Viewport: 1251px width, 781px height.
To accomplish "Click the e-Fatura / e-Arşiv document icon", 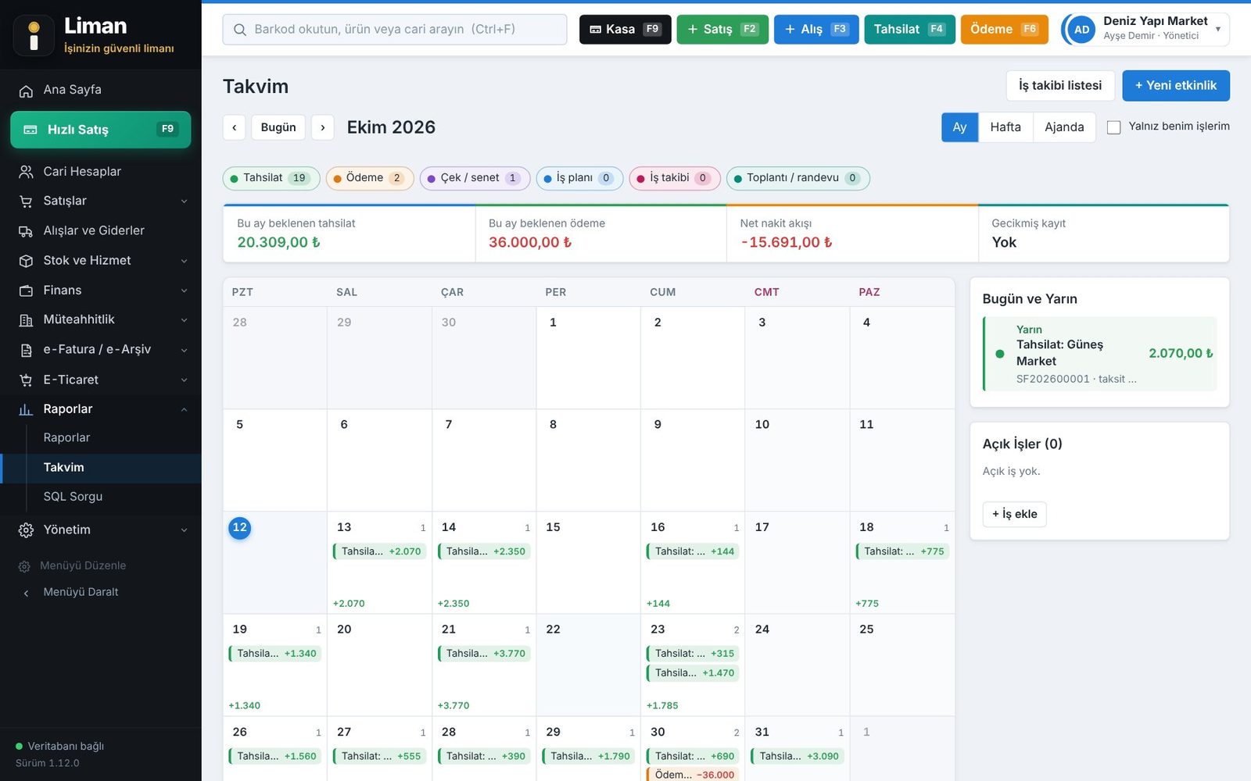I will 26,350.
